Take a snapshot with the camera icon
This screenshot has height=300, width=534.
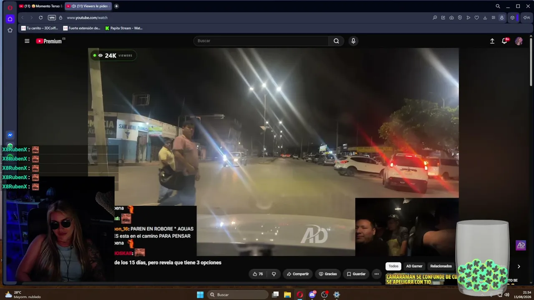coord(451,17)
